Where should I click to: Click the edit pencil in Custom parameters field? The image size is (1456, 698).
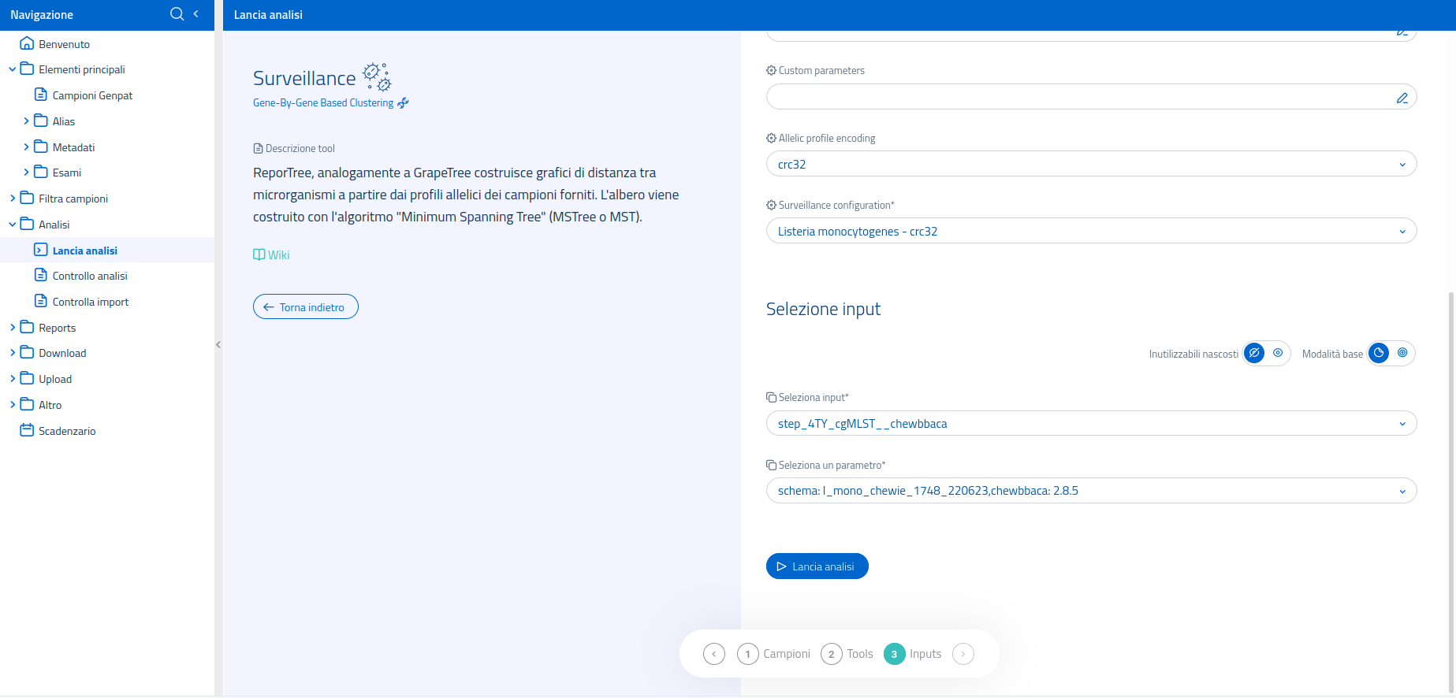1402,98
